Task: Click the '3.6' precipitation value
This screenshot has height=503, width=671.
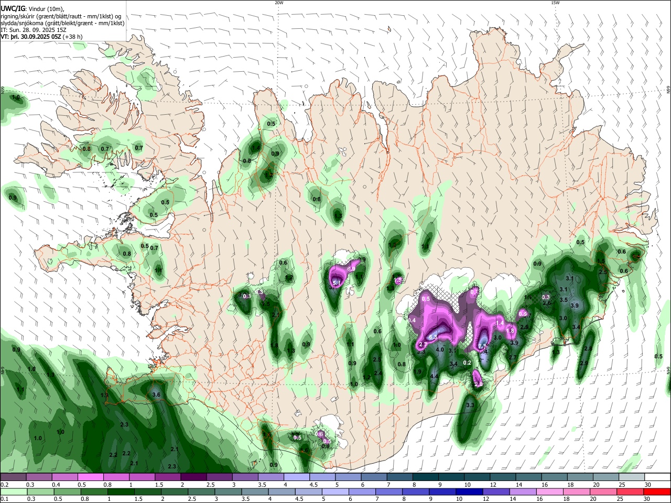Action: click(x=156, y=395)
